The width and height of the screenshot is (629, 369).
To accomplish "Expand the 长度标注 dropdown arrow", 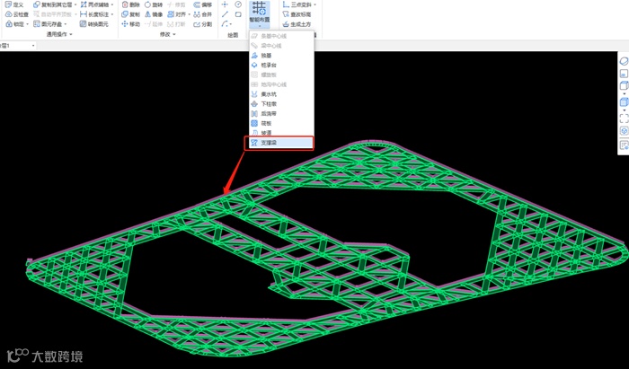I will 112,15.
